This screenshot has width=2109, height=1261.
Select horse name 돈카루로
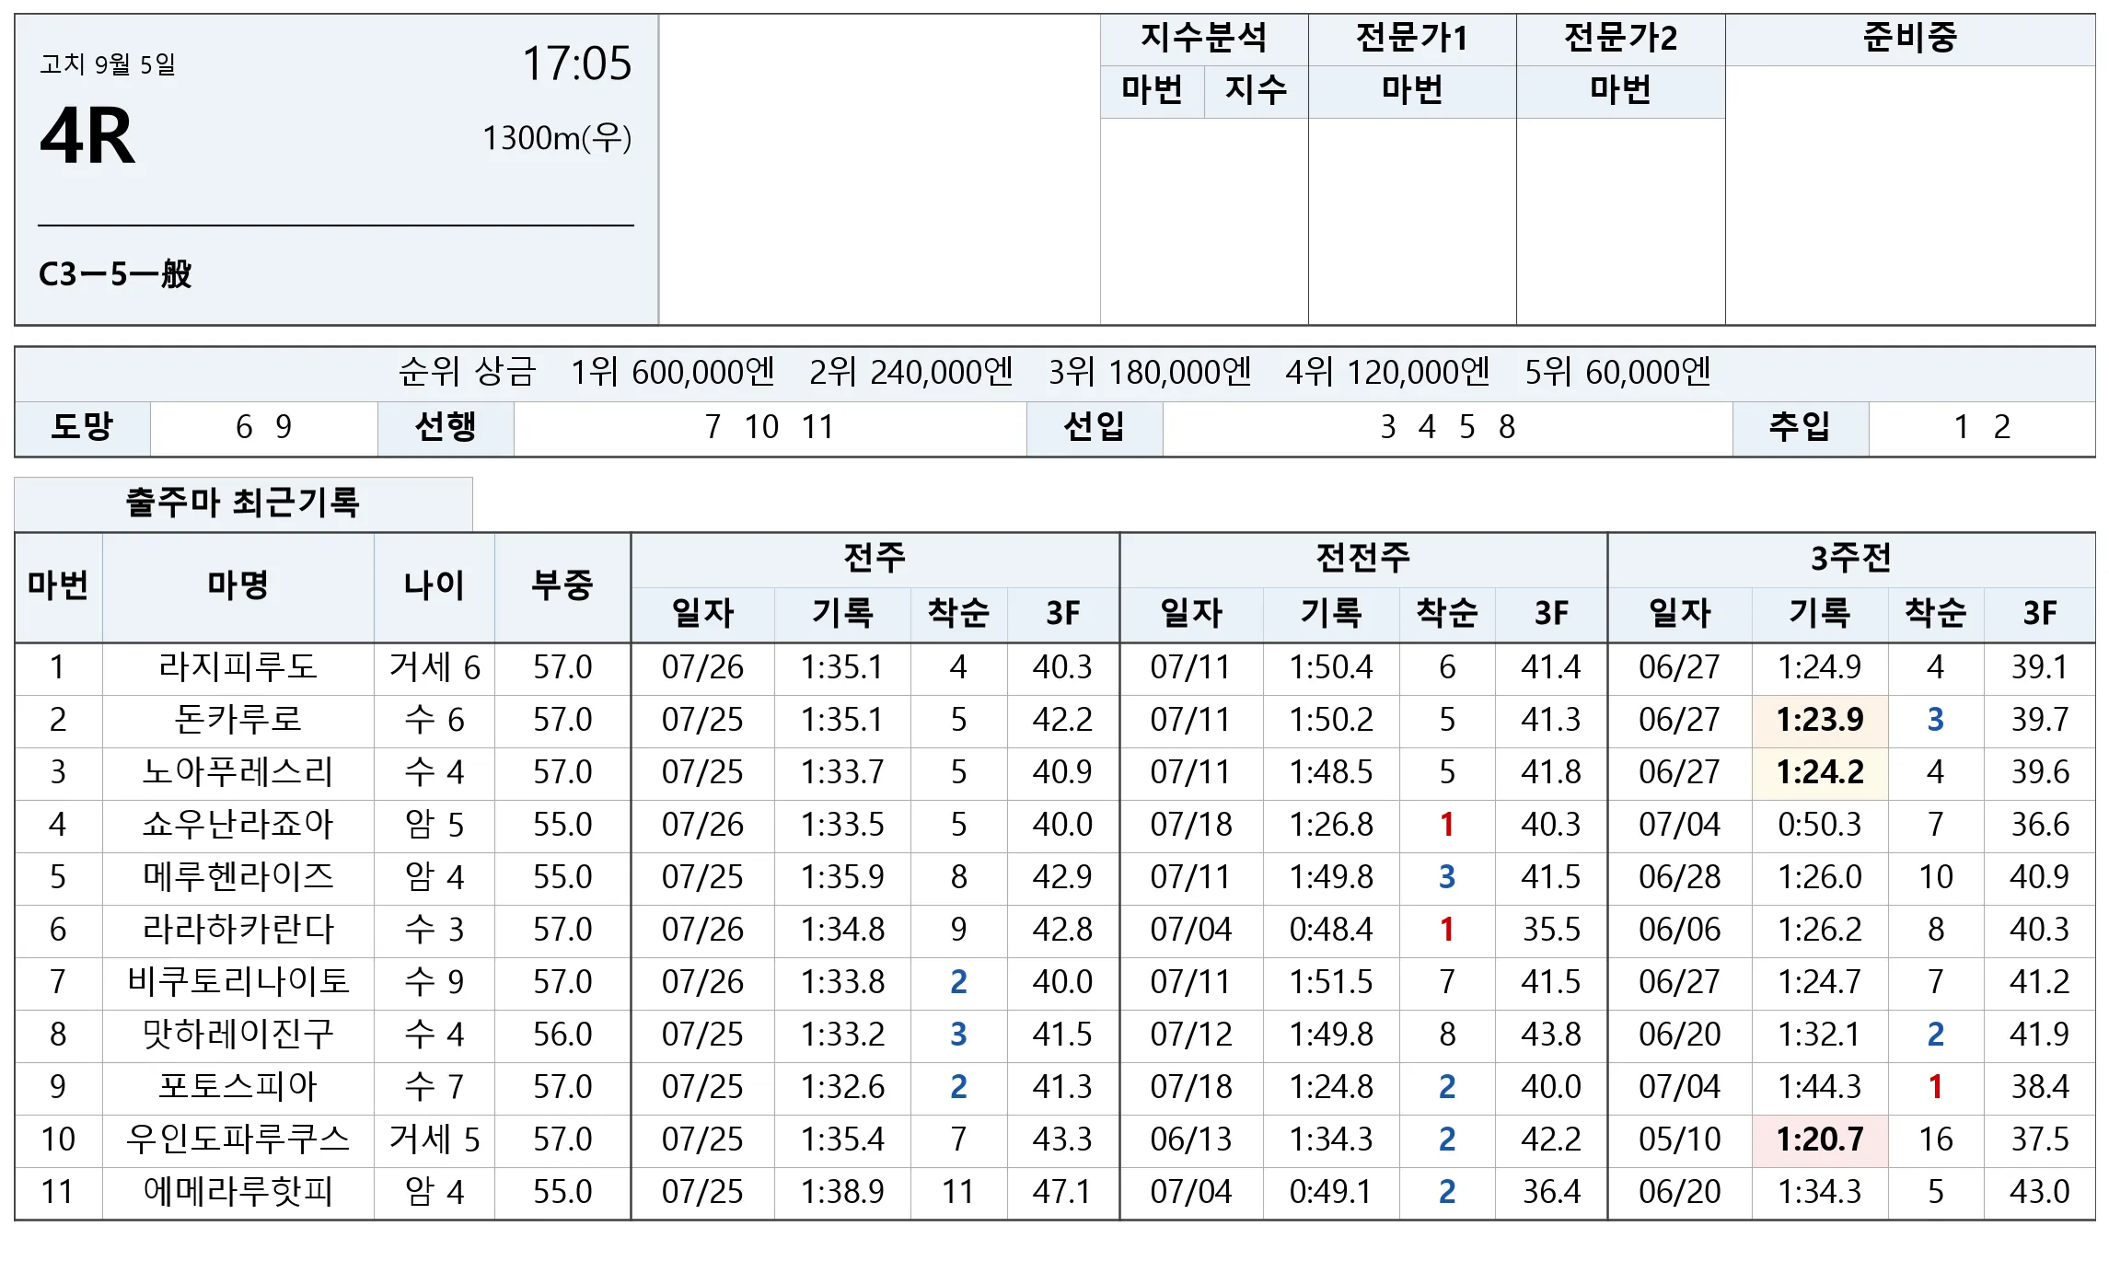(x=238, y=719)
